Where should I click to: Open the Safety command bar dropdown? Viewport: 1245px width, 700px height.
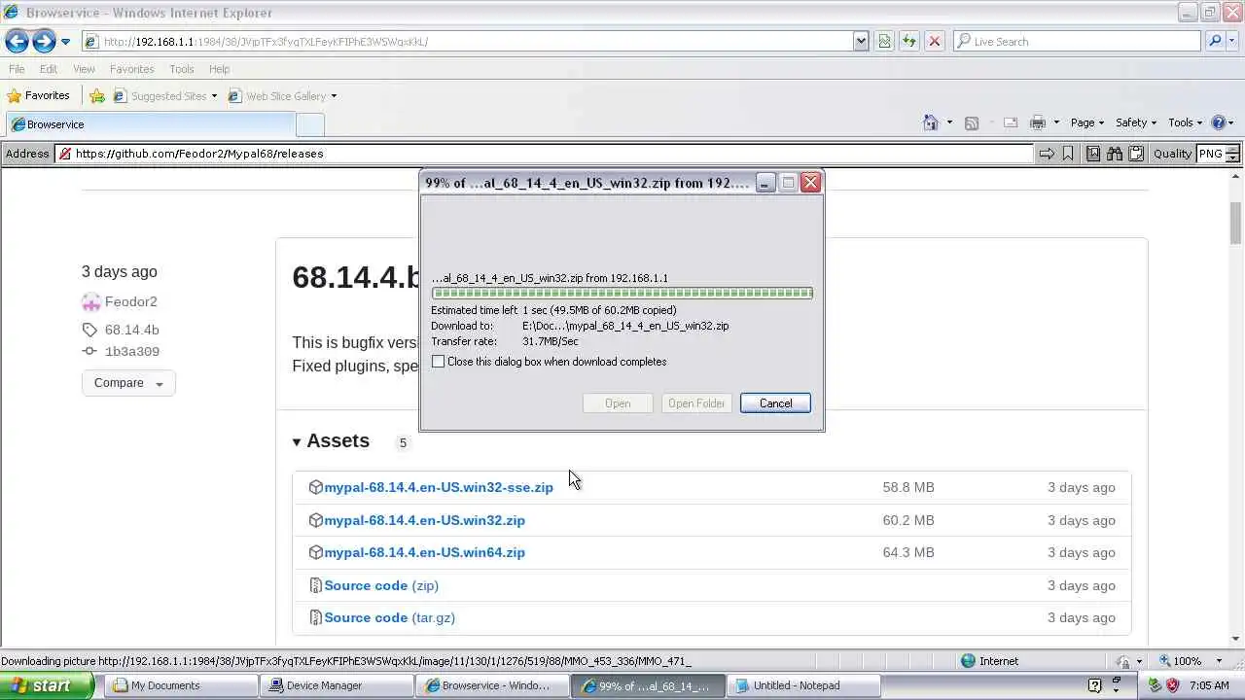[1136, 122]
